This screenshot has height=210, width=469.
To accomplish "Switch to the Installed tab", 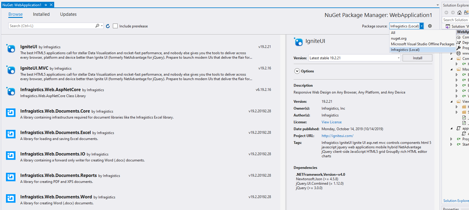I will [41, 14].
